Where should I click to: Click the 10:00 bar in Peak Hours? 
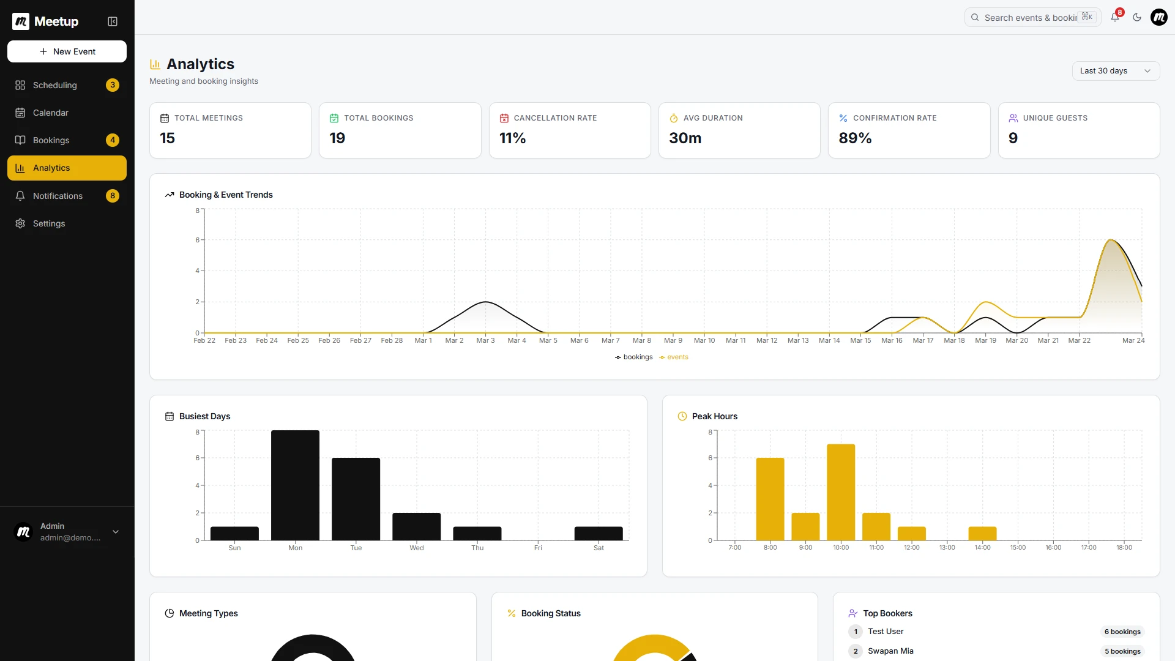pos(841,492)
